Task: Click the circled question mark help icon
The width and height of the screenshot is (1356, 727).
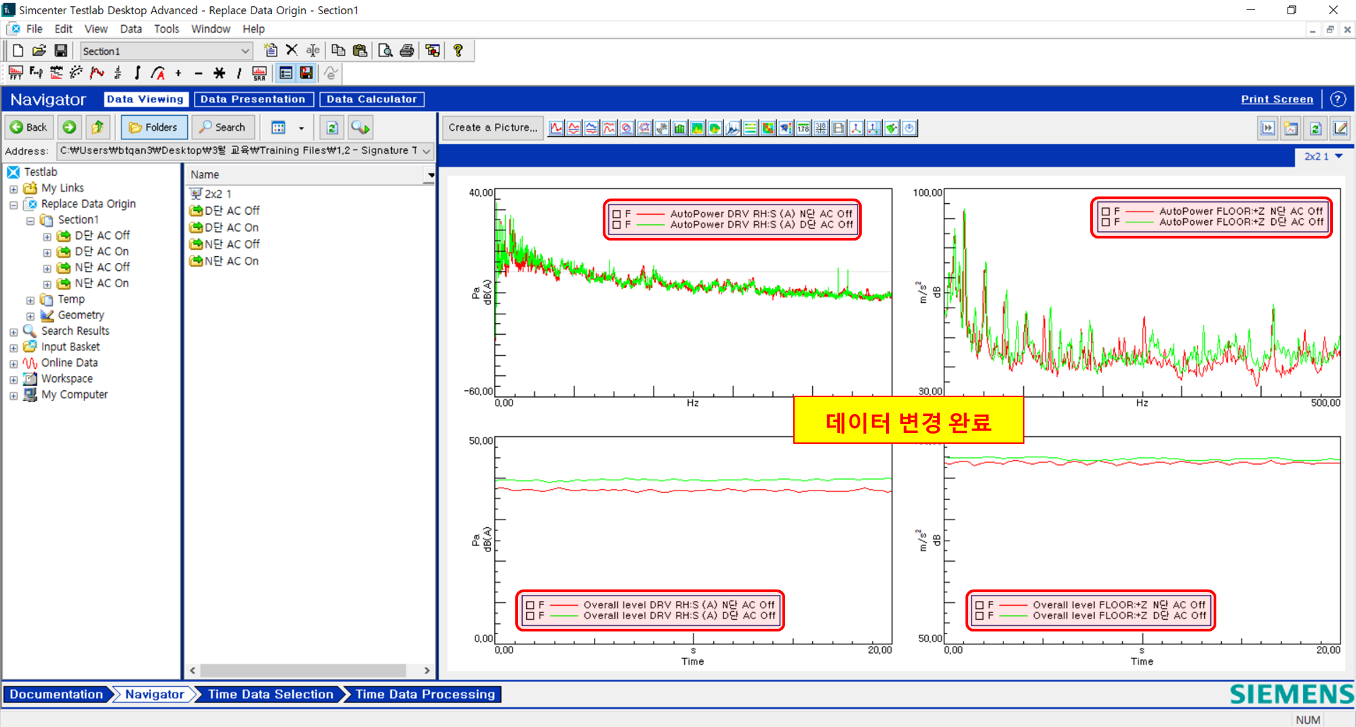Action: point(1338,99)
